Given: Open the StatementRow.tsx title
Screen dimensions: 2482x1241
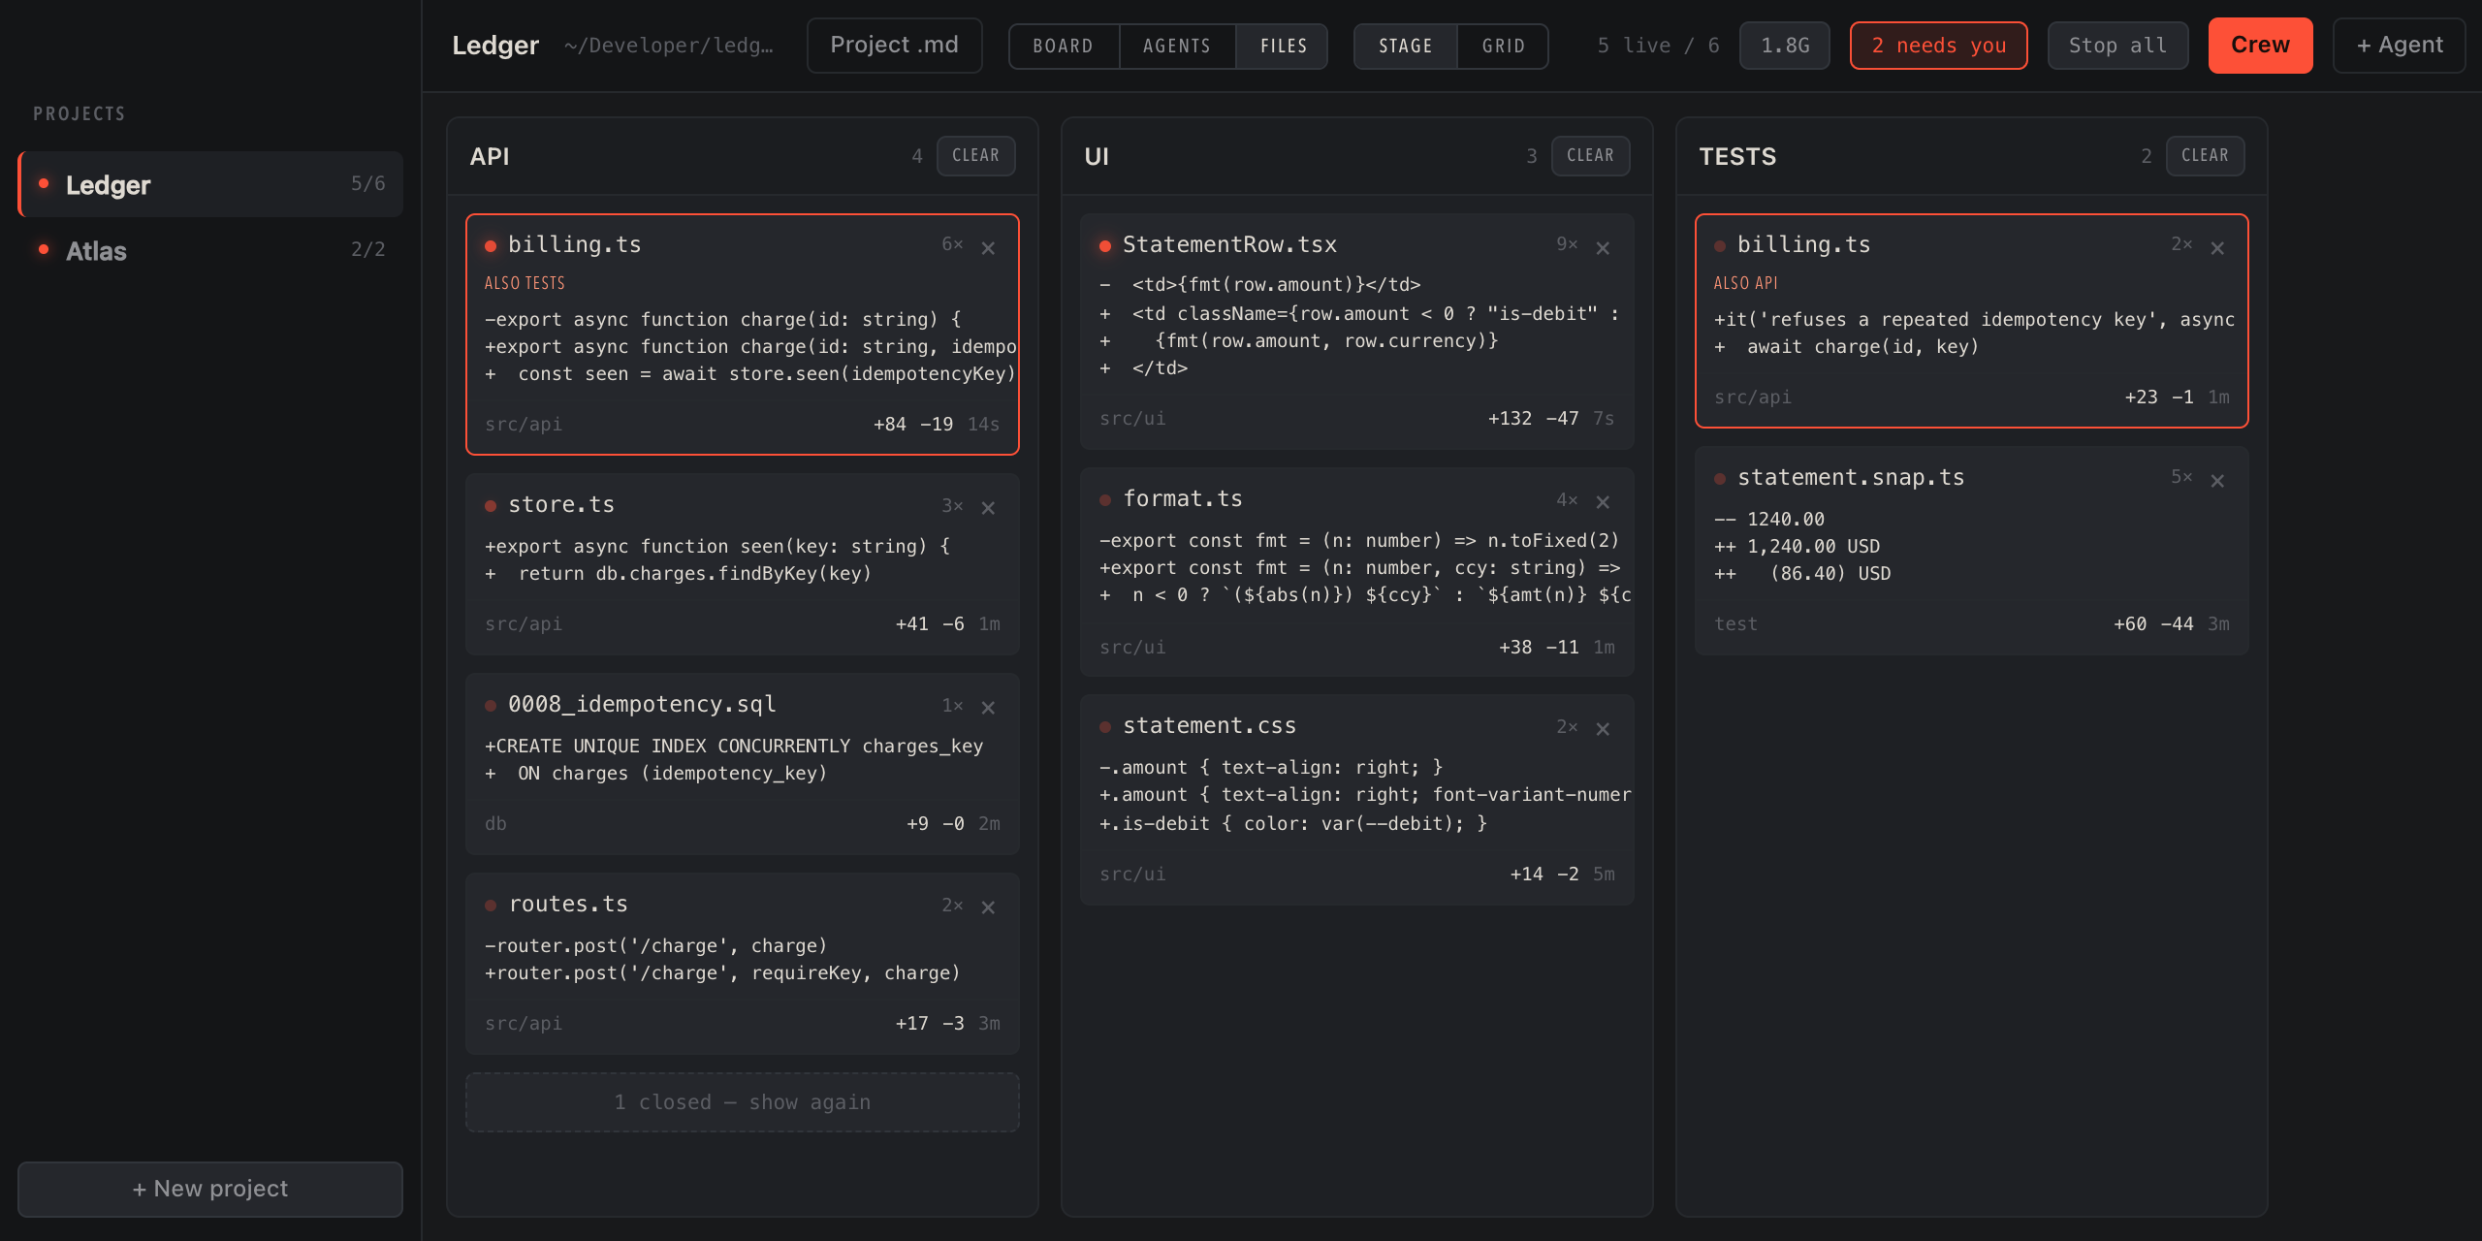Looking at the screenshot, I should (x=1229, y=245).
